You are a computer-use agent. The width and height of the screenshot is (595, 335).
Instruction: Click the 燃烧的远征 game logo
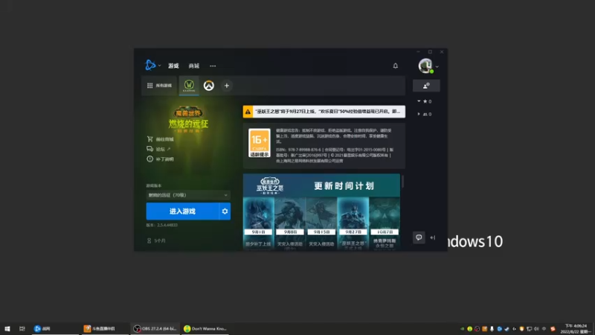[189, 119]
